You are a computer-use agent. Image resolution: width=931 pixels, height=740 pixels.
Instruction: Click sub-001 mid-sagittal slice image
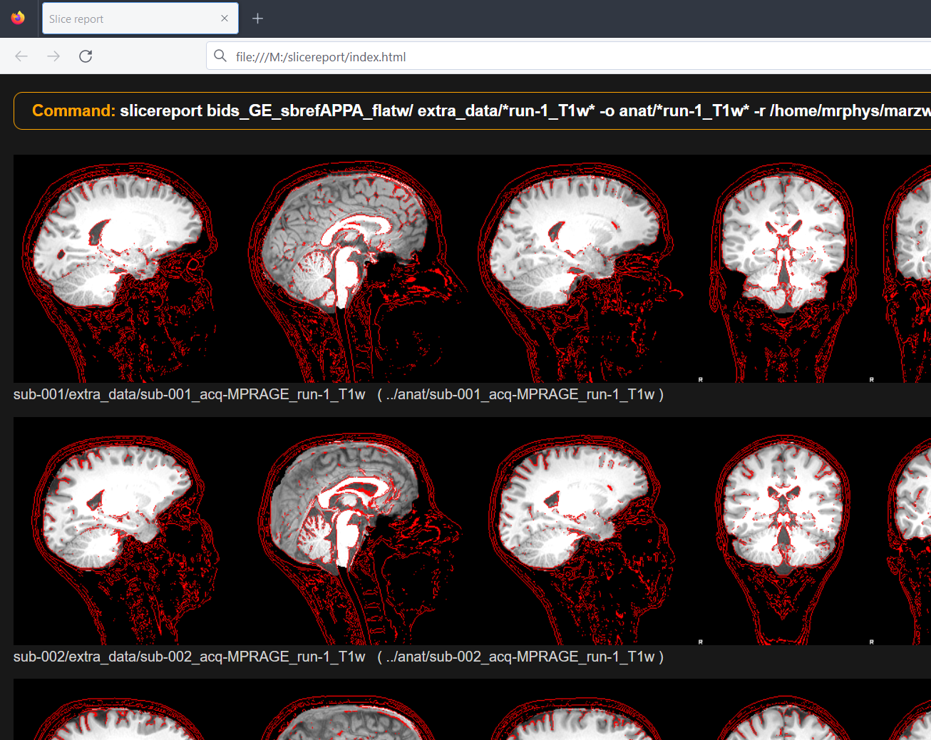(356, 269)
